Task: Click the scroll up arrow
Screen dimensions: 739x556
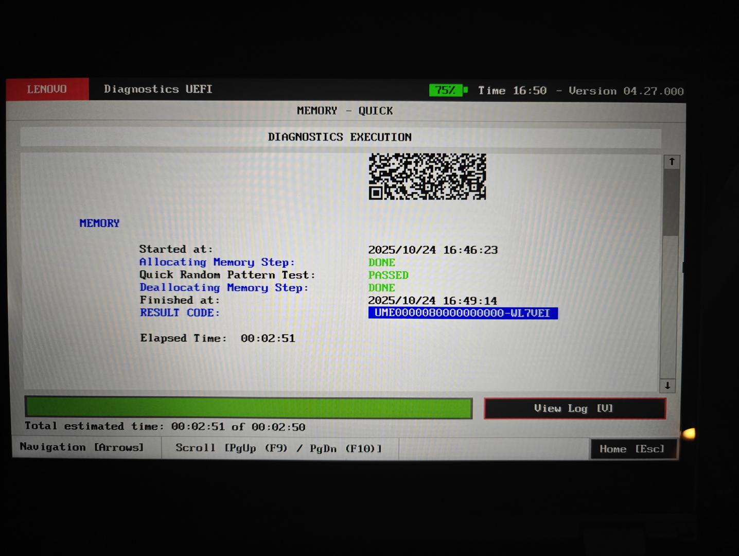Action: pos(672,162)
